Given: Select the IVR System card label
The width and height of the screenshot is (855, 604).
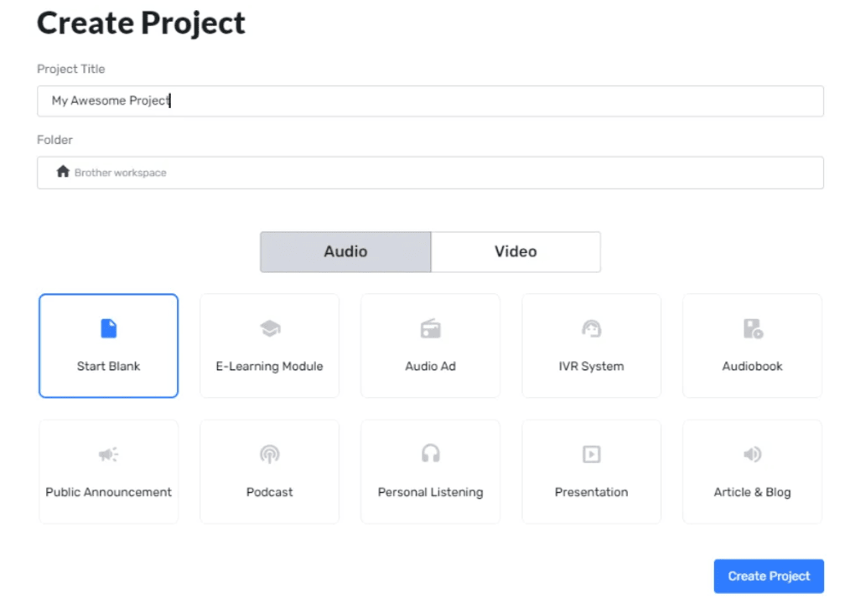Looking at the screenshot, I should [x=591, y=366].
